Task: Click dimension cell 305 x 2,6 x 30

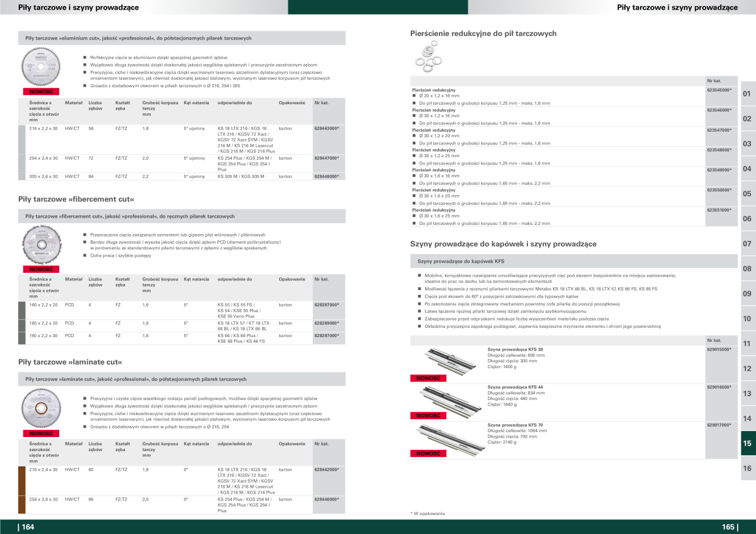Action: pos(43,176)
